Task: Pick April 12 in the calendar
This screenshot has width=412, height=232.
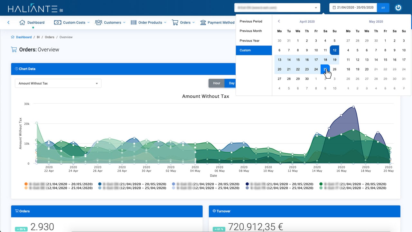Action: pos(334,50)
